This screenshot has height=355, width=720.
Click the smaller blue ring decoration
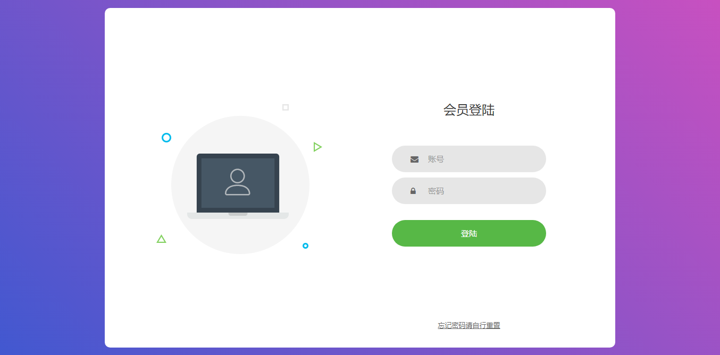[305, 246]
